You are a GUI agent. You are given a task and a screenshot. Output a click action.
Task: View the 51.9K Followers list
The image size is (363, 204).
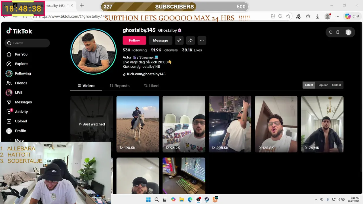(164, 50)
